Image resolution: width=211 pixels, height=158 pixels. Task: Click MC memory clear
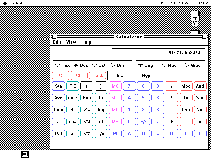[x=115, y=86]
